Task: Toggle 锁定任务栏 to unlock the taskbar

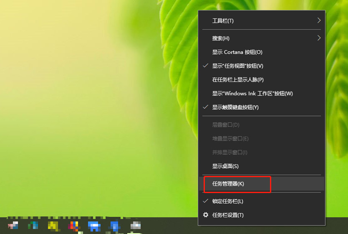Action: [227, 201]
